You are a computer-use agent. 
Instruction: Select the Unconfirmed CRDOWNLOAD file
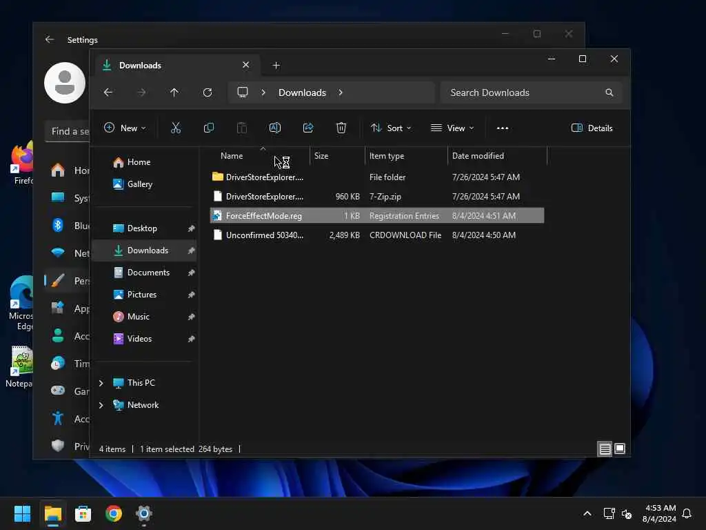377,235
